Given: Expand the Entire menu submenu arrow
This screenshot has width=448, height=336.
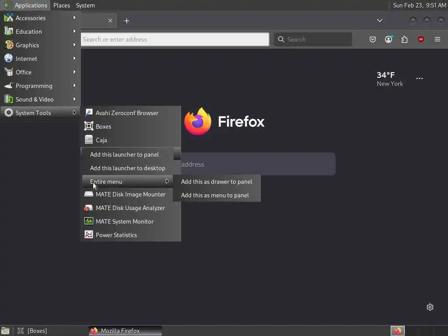Looking at the screenshot, I should [167, 182].
